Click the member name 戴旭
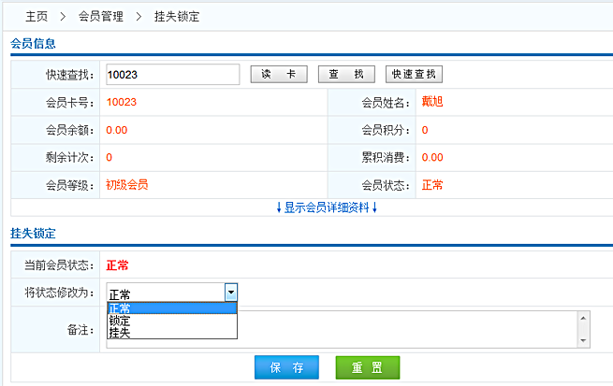613x386 pixels. [x=432, y=102]
